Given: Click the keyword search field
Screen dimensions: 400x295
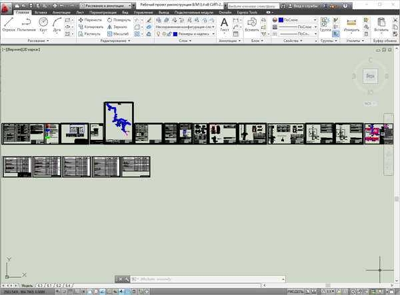Looking at the screenshot, I should [253, 5].
